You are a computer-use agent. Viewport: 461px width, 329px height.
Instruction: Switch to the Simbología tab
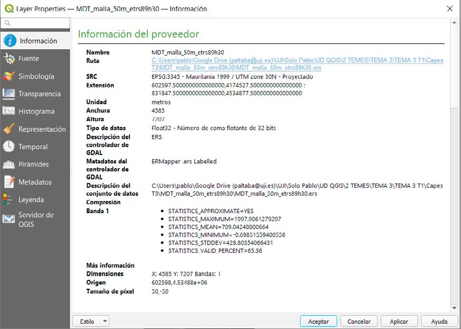click(36, 76)
